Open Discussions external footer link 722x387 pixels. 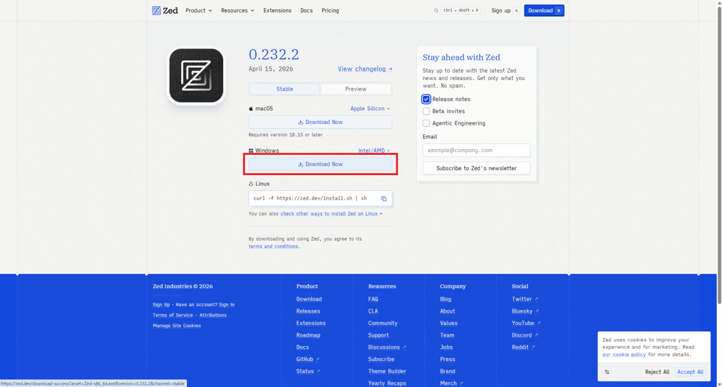click(387, 347)
